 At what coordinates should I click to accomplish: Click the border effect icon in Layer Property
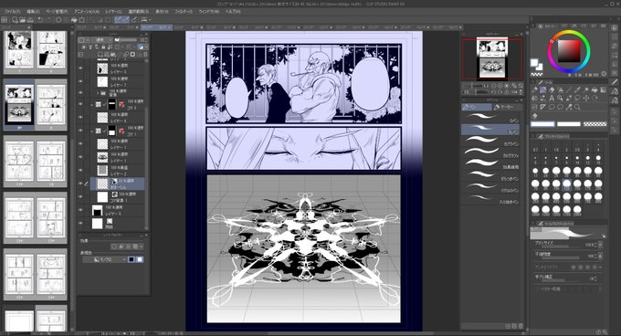pos(114,247)
